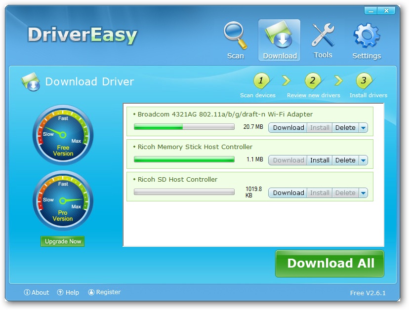The height and width of the screenshot is (310, 409).
Task: Click the step 2 Review new drivers badge
Action: click(313, 80)
